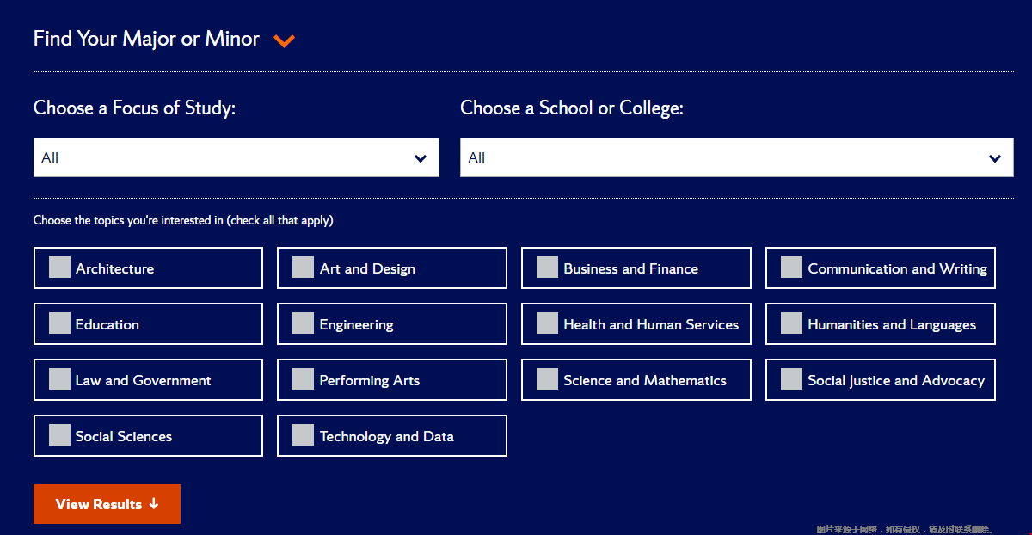Enable the Performing Arts checkbox

(x=303, y=379)
